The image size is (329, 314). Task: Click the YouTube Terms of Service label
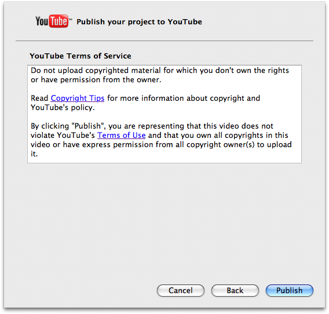click(x=81, y=56)
